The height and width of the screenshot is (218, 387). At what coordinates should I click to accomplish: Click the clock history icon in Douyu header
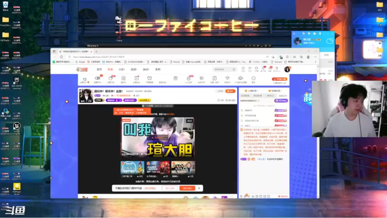click(243, 69)
